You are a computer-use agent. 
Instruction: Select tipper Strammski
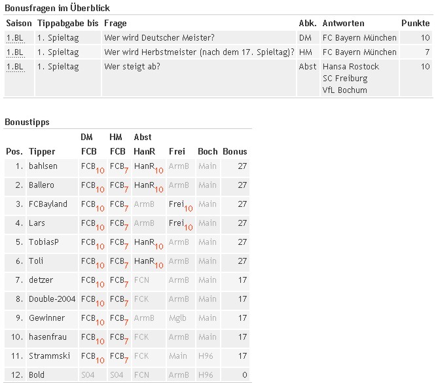click(x=49, y=356)
